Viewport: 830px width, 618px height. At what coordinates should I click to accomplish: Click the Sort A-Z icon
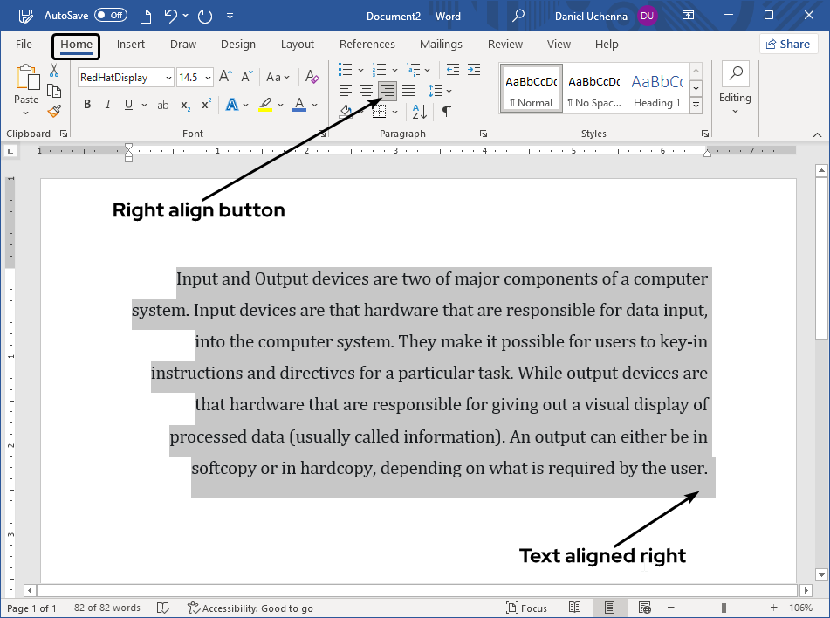420,111
